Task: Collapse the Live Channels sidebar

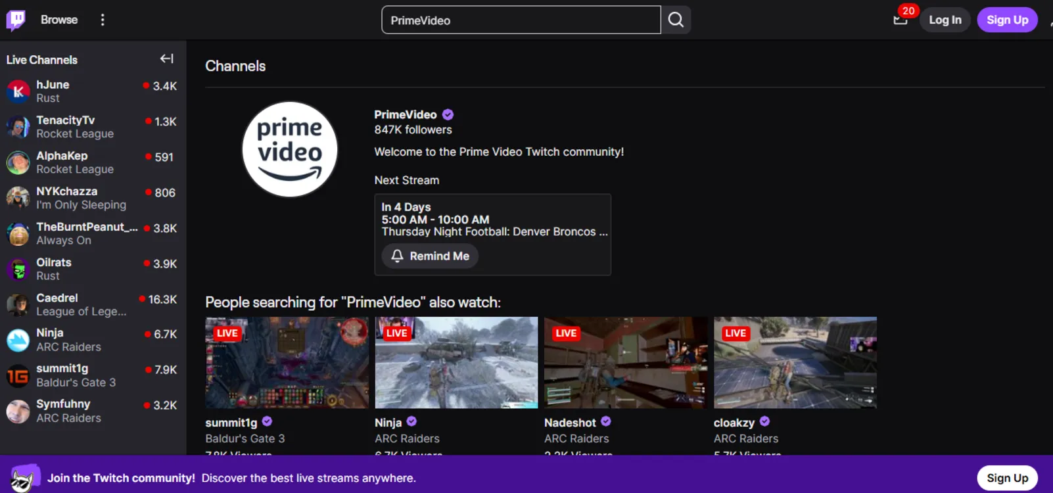Action: pos(167,59)
